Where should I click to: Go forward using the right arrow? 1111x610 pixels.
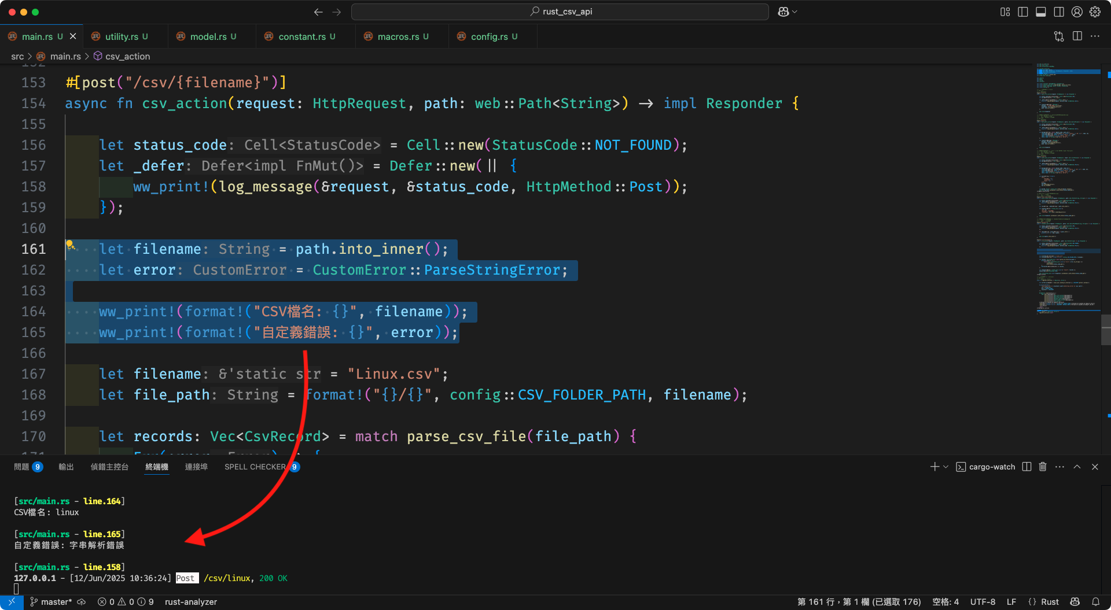pos(337,12)
